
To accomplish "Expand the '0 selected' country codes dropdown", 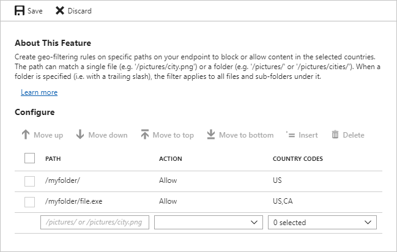I will tap(323, 223).
